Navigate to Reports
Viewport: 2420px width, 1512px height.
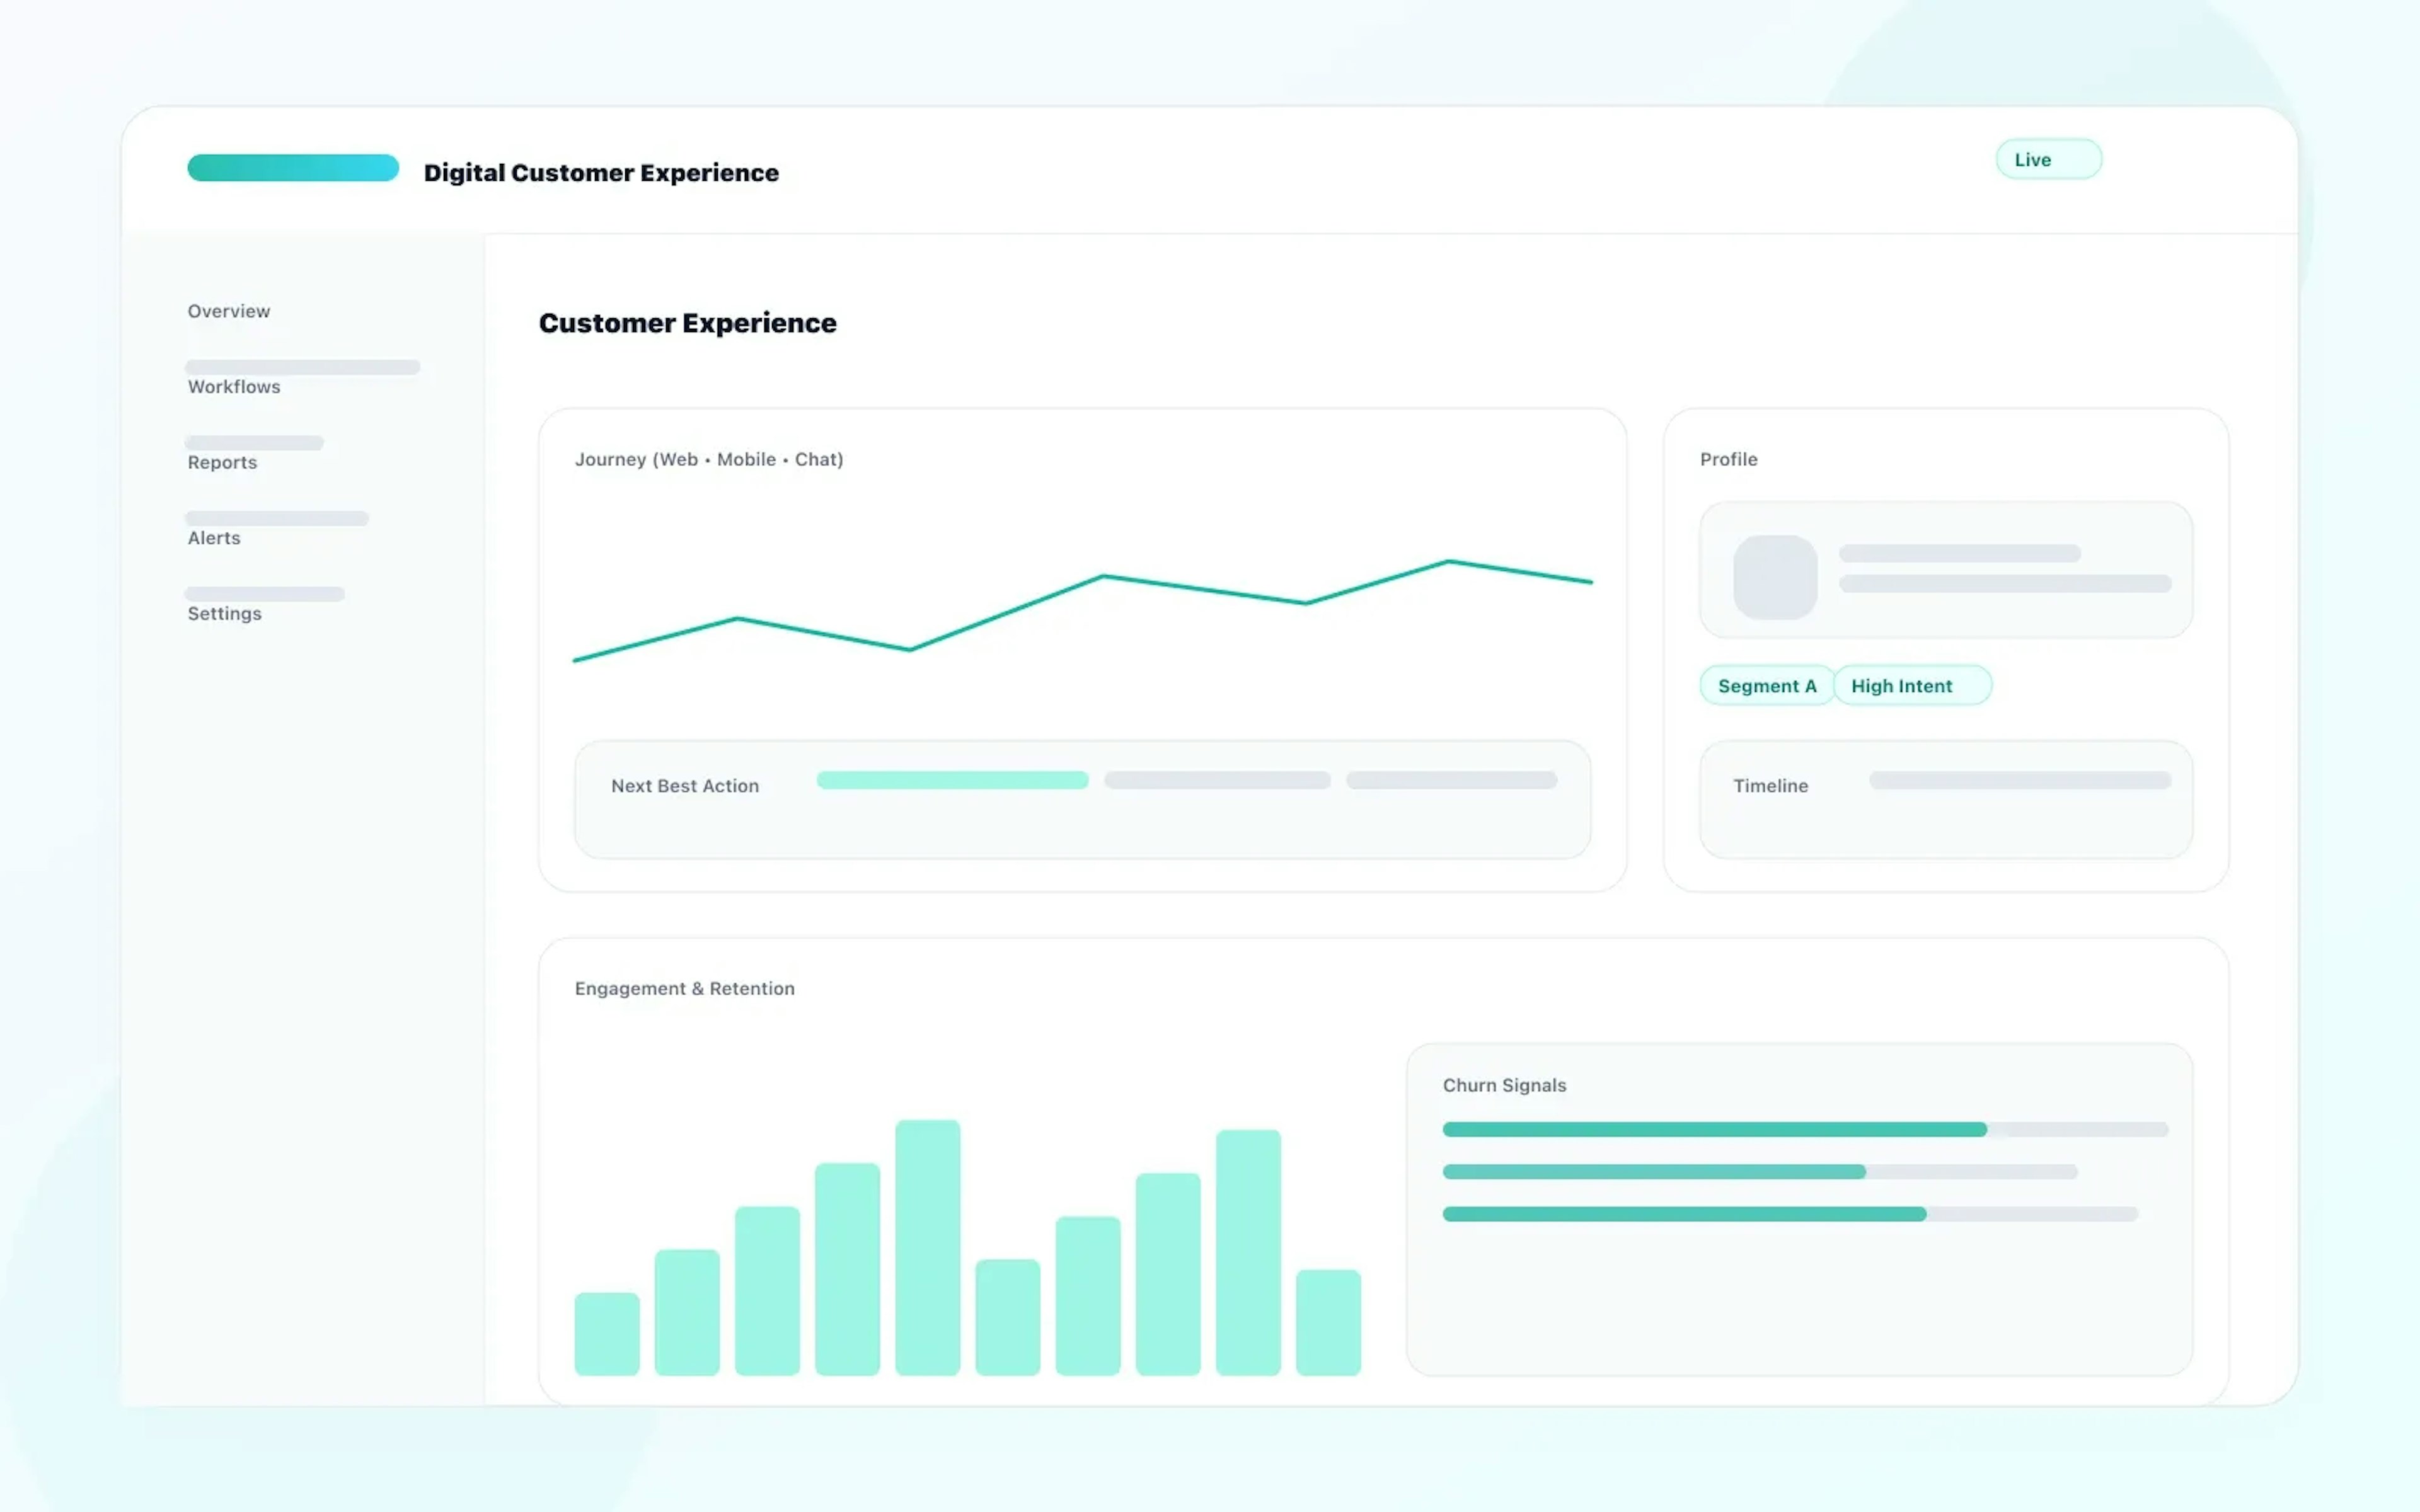221,462
